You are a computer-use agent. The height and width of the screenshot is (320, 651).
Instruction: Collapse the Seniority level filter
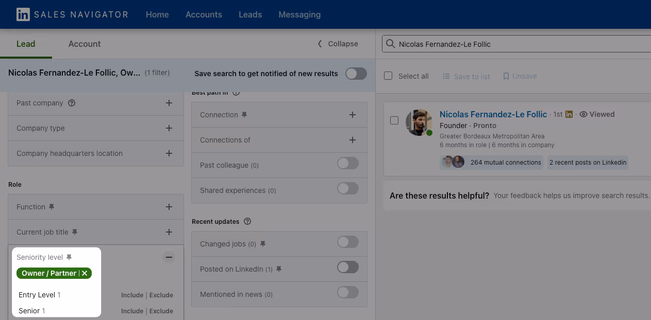tap(169, 257)
